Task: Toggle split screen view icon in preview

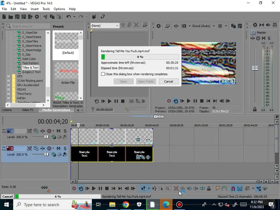Action: tap(183, 26)
